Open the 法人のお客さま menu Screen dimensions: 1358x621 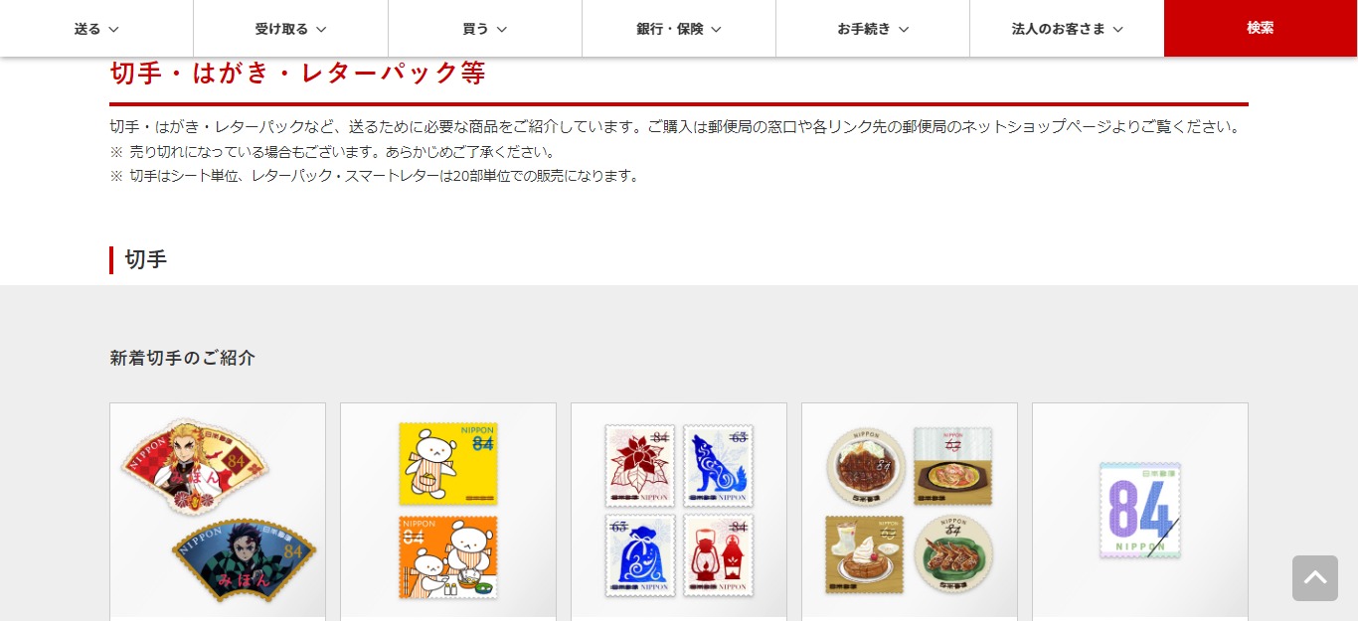click(1067, 29)
